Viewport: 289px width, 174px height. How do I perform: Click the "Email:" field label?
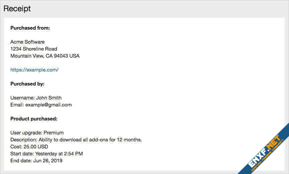17,105
